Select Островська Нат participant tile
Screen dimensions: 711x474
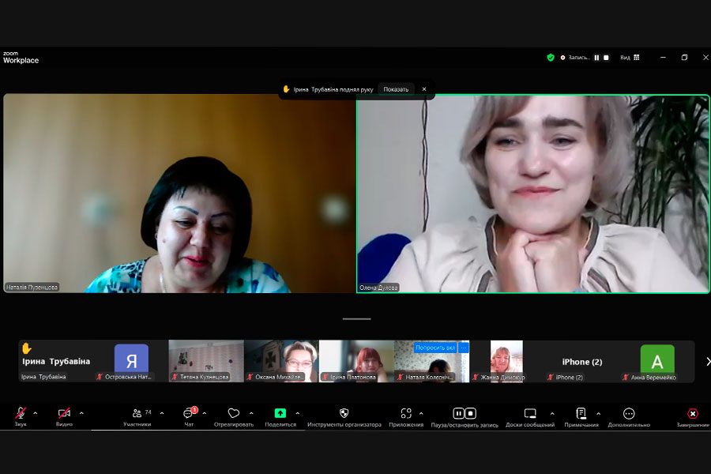pyautogui.click(x=131, y=361)
